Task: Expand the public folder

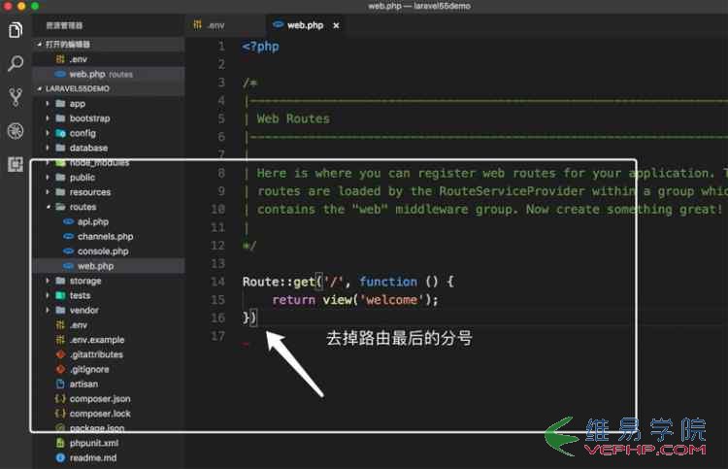Action: point(48,178)
